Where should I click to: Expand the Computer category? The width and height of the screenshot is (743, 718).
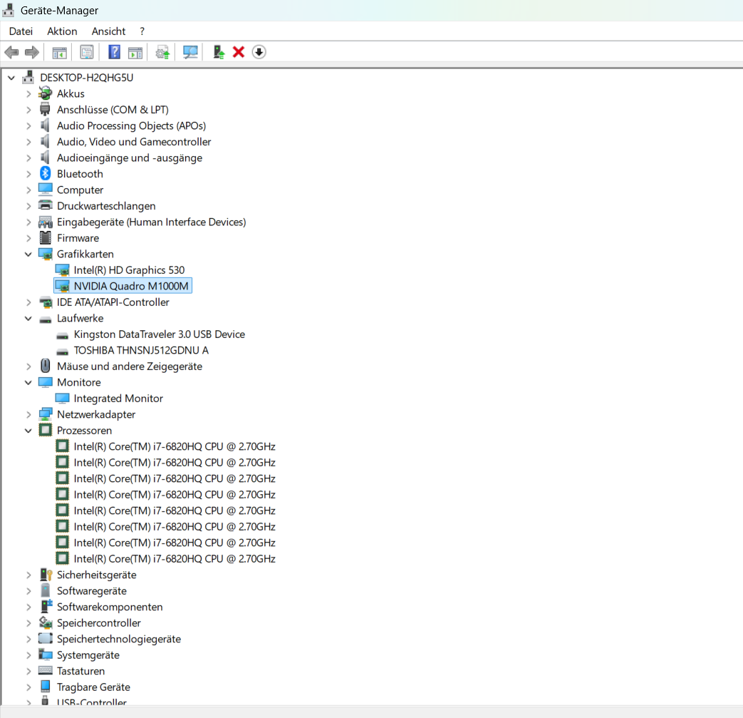[28, 190]
